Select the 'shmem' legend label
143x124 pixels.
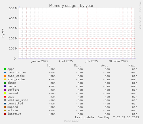[12, 83]
